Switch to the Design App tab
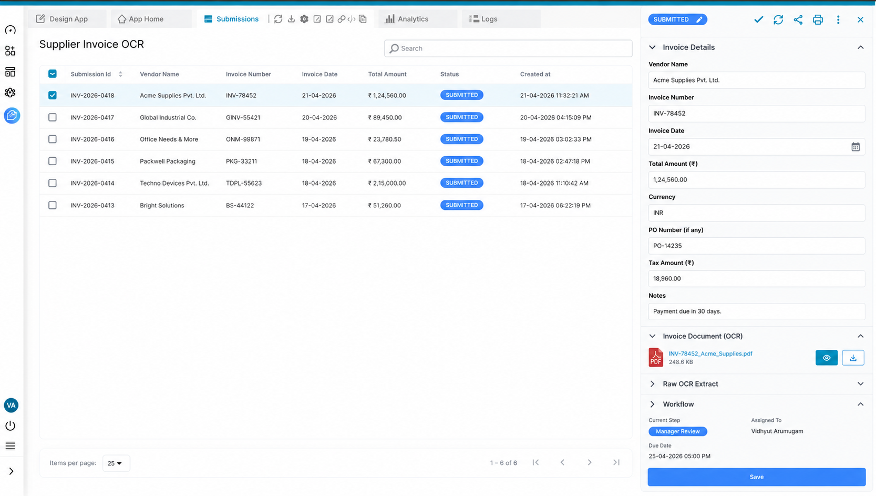This screenshot has height=496, width=876. tap(67, 19)
